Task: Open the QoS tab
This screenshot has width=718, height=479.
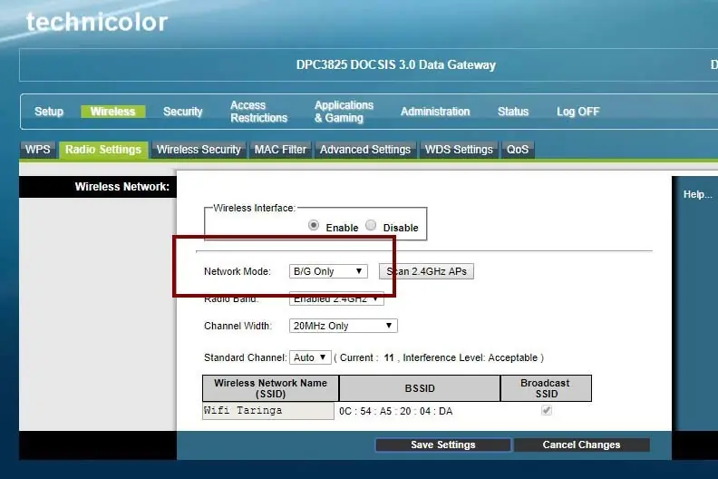Action: pos(518,150)
